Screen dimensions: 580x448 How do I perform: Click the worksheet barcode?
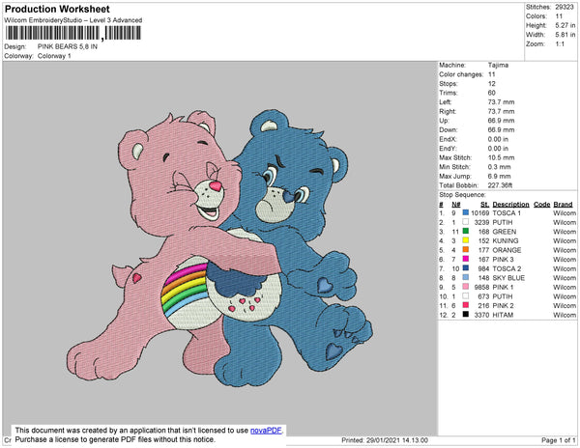pos(72,33)
